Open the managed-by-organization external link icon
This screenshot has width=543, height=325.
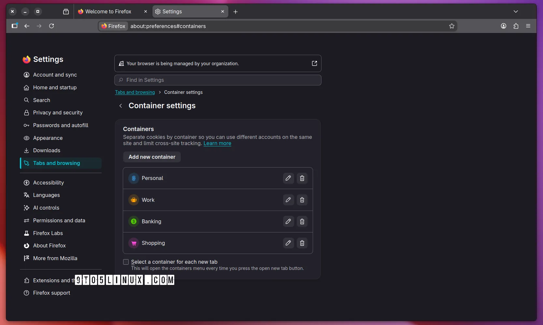coord(314,63)
